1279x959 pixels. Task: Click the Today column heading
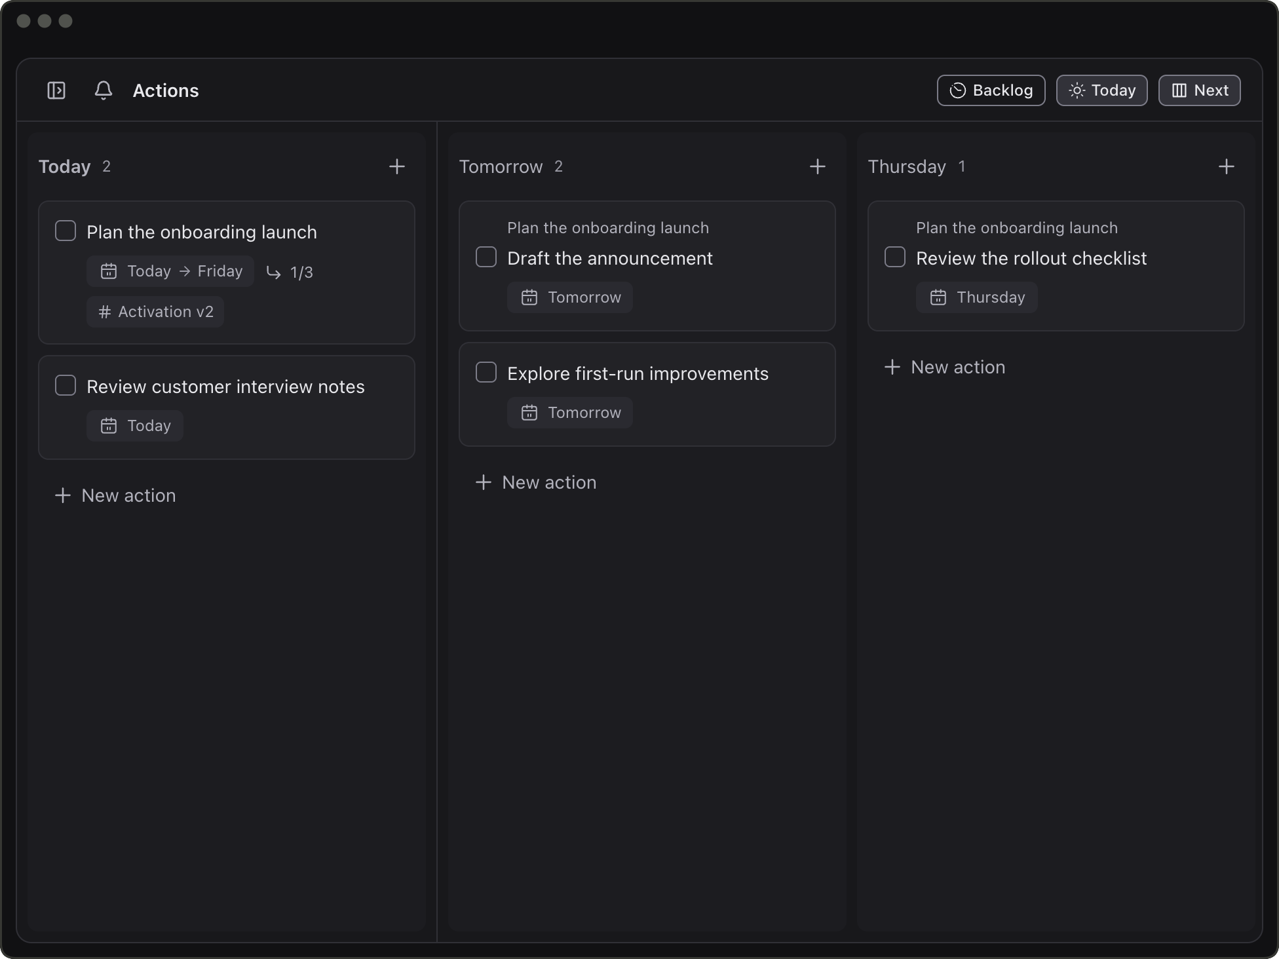65,166
